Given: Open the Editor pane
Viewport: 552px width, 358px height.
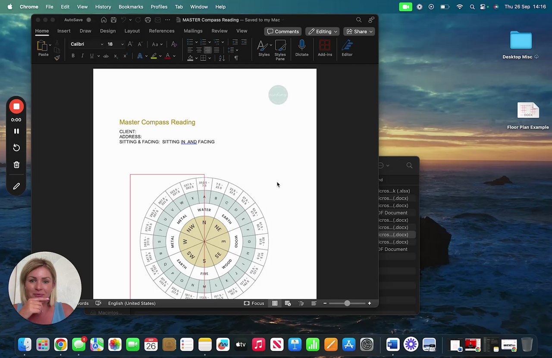Looking at the screenshot, I should pos(347,48).
